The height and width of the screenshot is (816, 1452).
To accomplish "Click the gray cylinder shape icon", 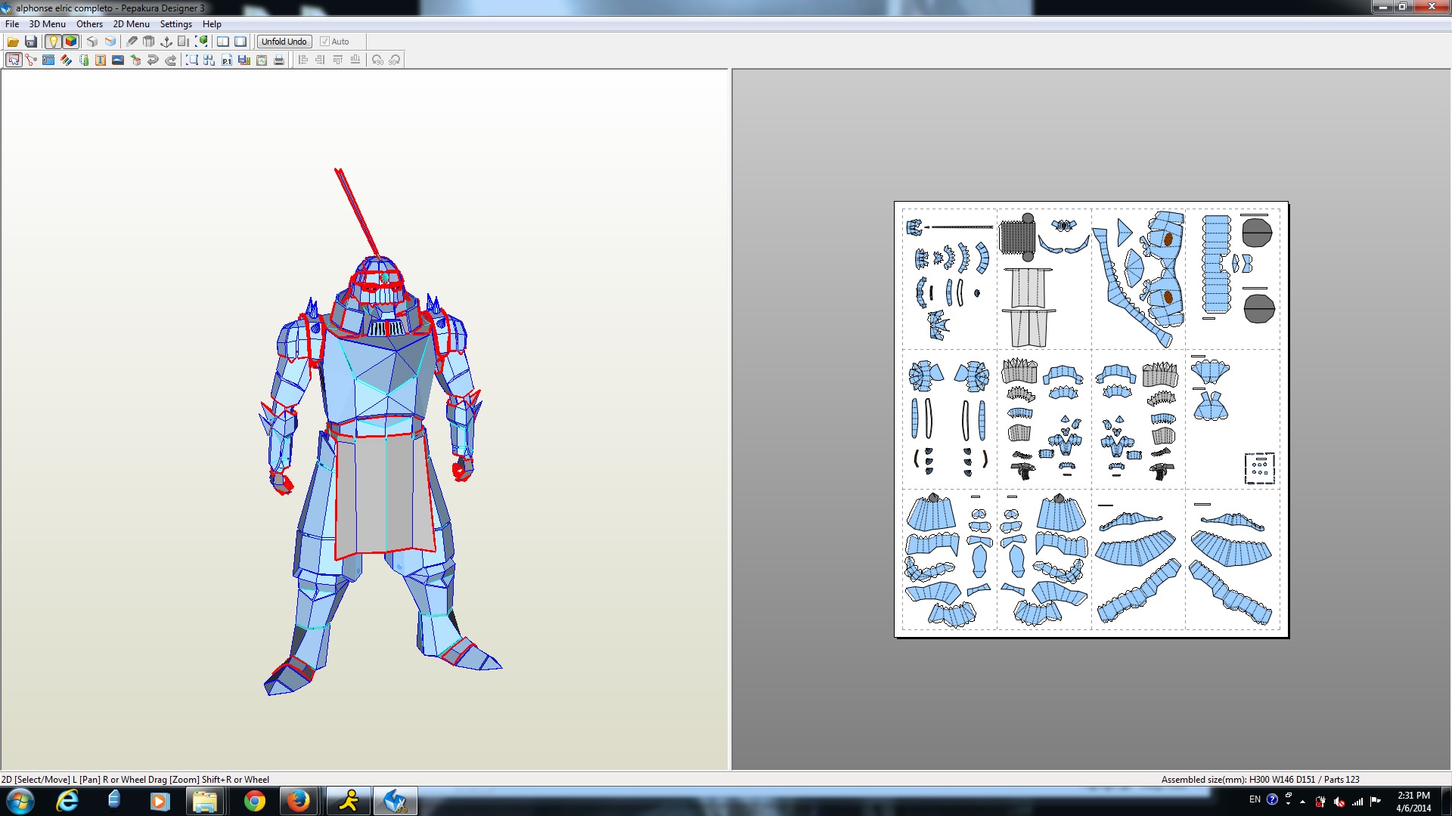I will (x=149, y=42).
